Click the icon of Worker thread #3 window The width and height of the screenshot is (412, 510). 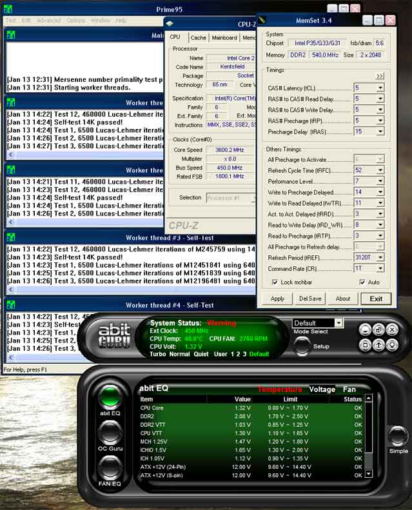(x=11, y=237)
